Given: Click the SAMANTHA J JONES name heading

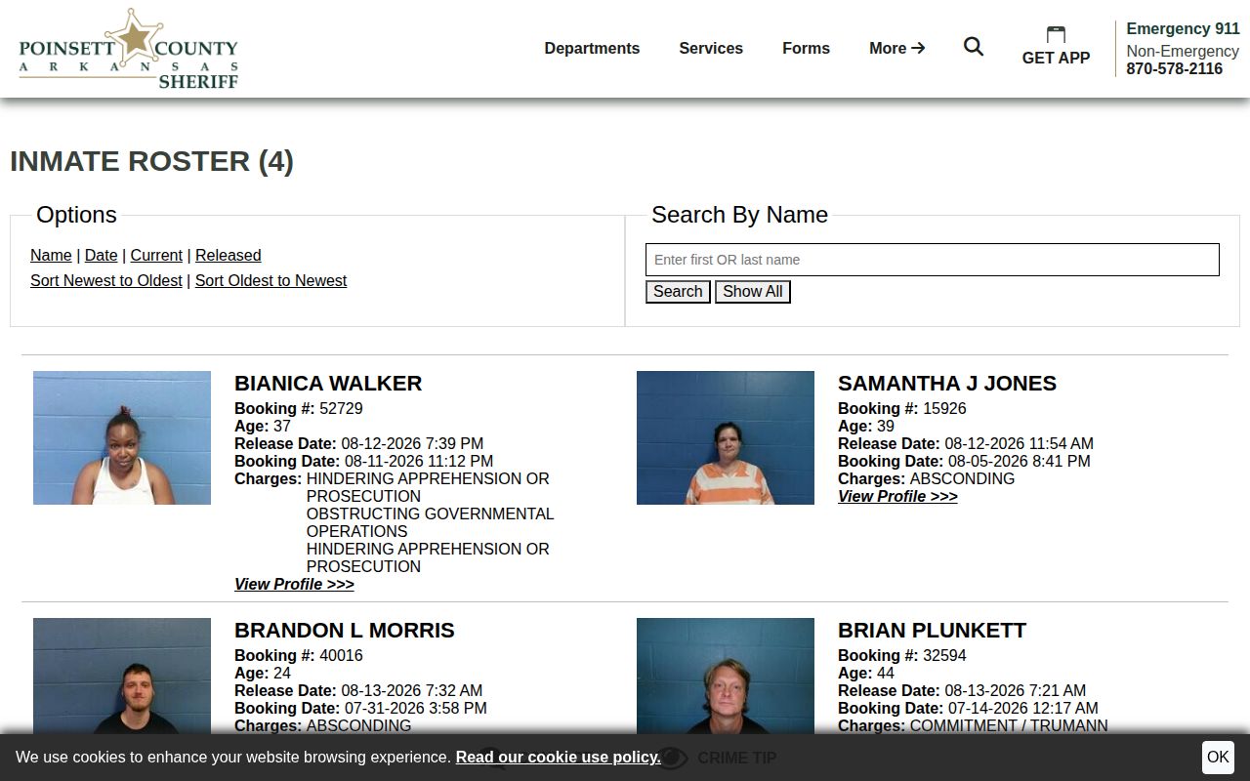Looking at the screenshot, I should point(947,383).
